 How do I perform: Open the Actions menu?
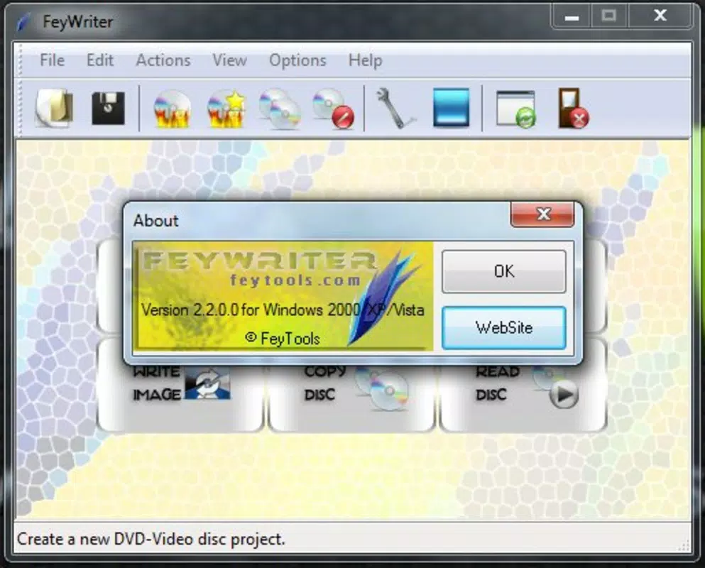click(163, 60)
